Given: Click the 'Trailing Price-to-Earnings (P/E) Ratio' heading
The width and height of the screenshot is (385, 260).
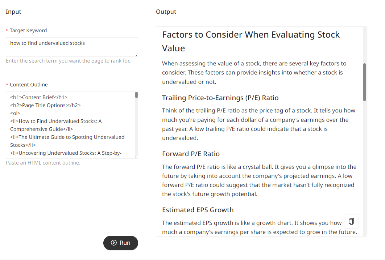Looking at the screenshot, I should point(220,98).
